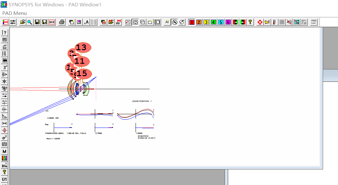Click the text size 'A' toolbar icon
The image size is (338, 185).
tap(86, 22)
